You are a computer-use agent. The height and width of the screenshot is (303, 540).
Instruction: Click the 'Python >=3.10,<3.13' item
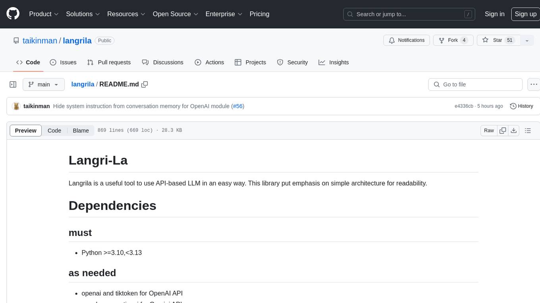pyautogui.click(x=112, y=253)
